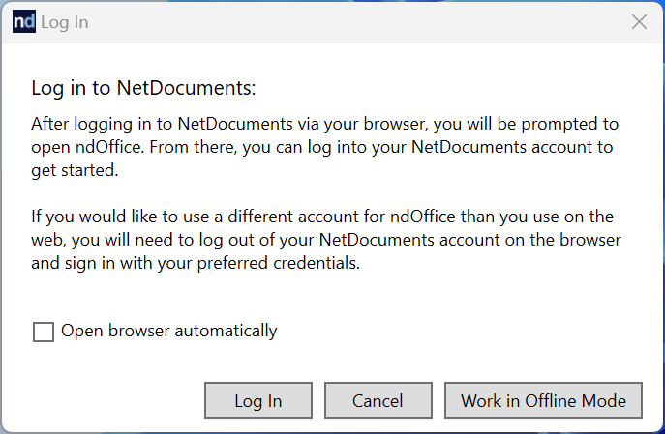Click the line starting "If you would like"
The image size is (665, 434).
point(322,217)
